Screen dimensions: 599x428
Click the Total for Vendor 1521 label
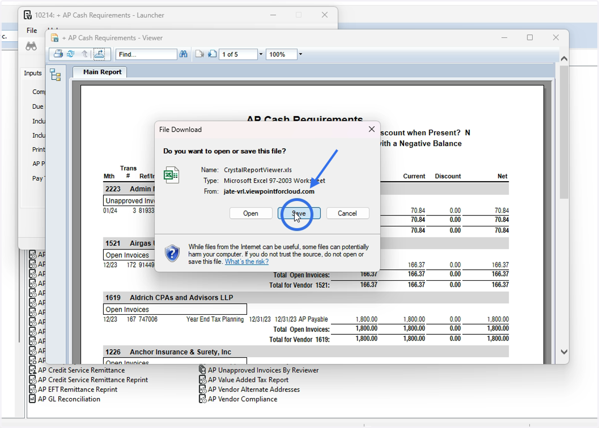299,285
